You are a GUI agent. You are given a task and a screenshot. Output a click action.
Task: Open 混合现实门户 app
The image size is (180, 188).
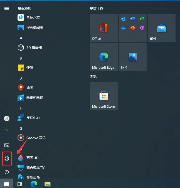click(x=32, y=168)
